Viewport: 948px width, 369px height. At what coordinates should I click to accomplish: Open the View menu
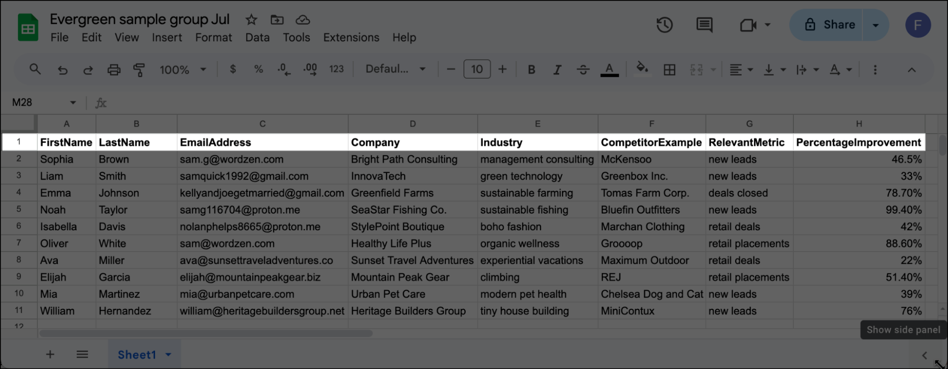tap(127, 37)
